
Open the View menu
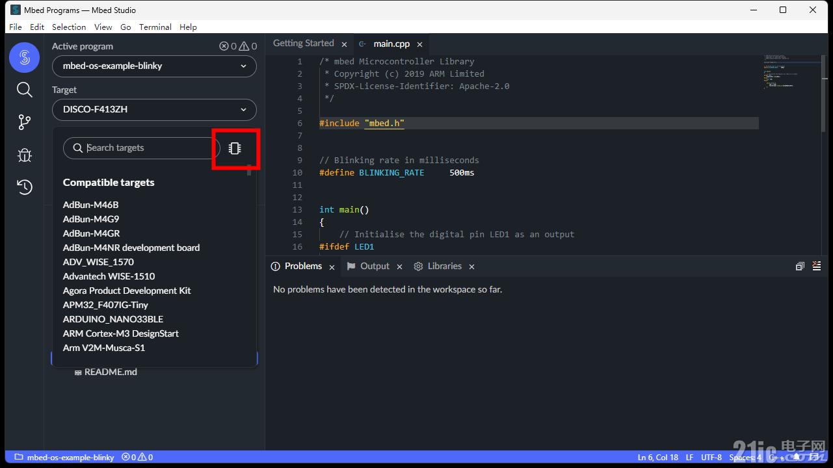[x=103, y=27]
